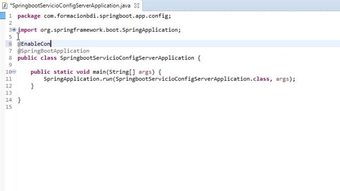Click SpringApplication on line 11
The width and height of the screenshot is (340, 191).
pos(72,79)
